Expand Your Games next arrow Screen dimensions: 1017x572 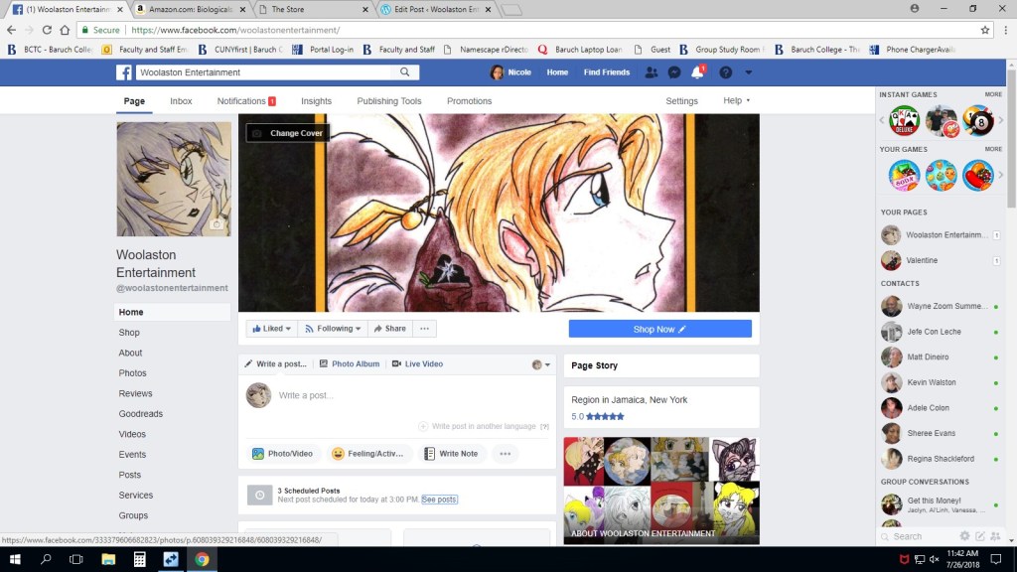(1001, 175)
